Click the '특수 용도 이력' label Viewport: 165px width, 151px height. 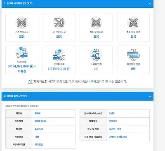click(x=133, y=32)
